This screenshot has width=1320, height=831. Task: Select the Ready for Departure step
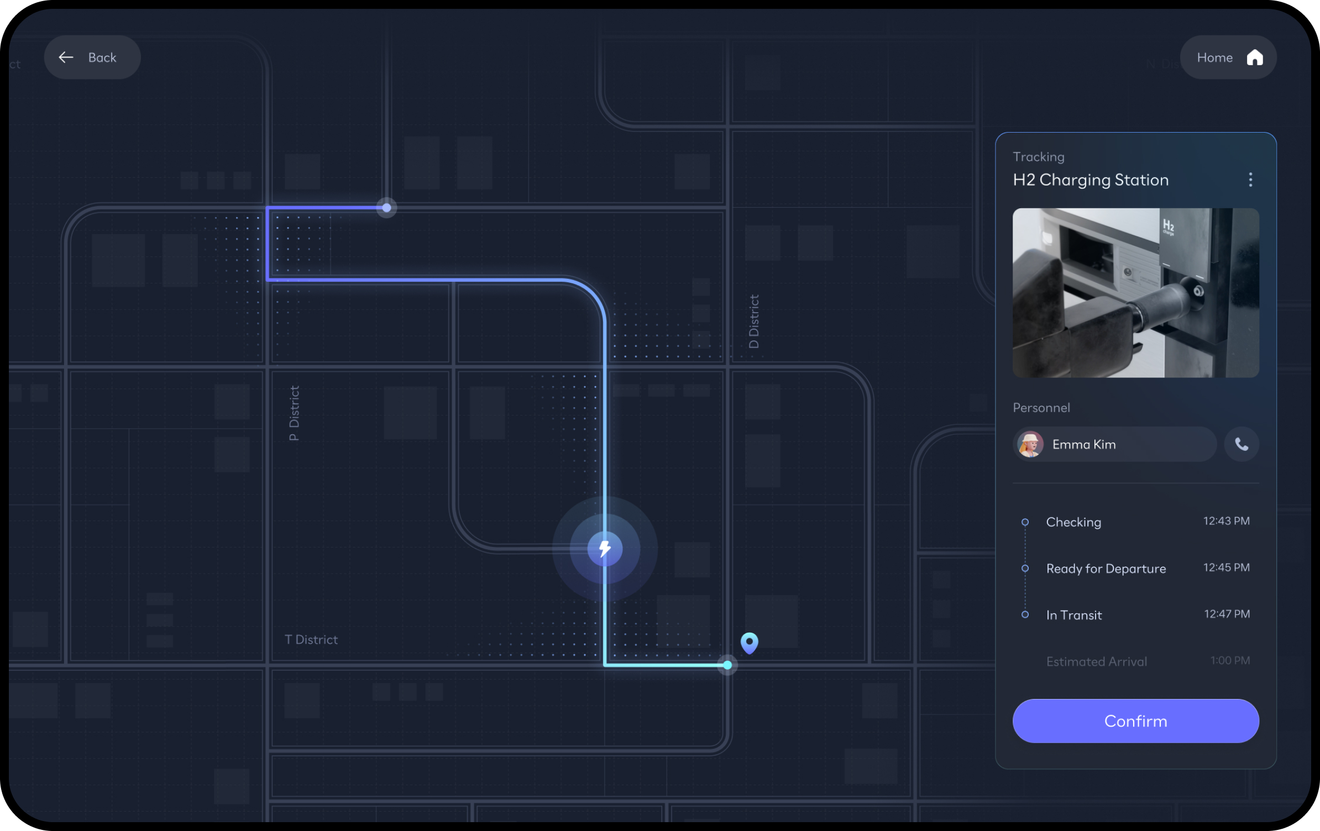click(1106, 569)
